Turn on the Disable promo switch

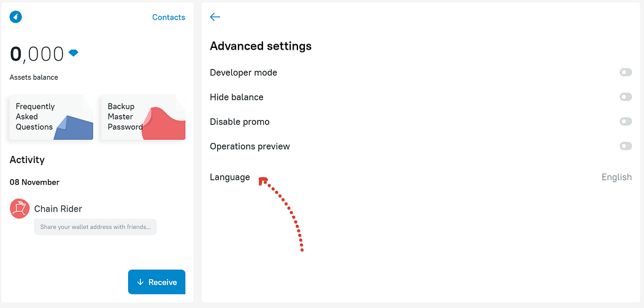click(x=626, y=121)
